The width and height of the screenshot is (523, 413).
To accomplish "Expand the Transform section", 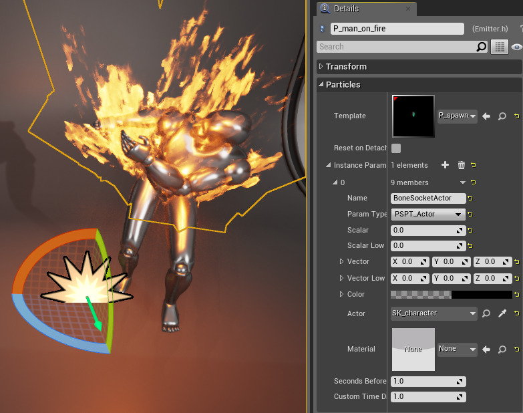I will click(321, 67).
